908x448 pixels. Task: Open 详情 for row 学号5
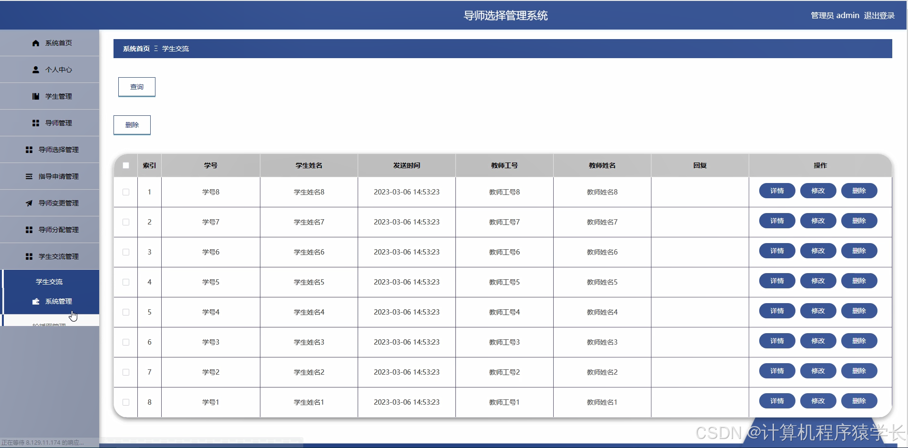tap(777, 281)
